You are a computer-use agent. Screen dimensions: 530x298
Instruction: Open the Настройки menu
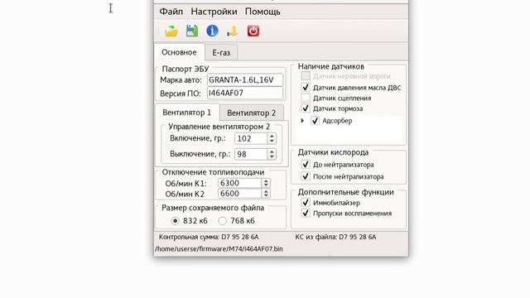point(214,12)
